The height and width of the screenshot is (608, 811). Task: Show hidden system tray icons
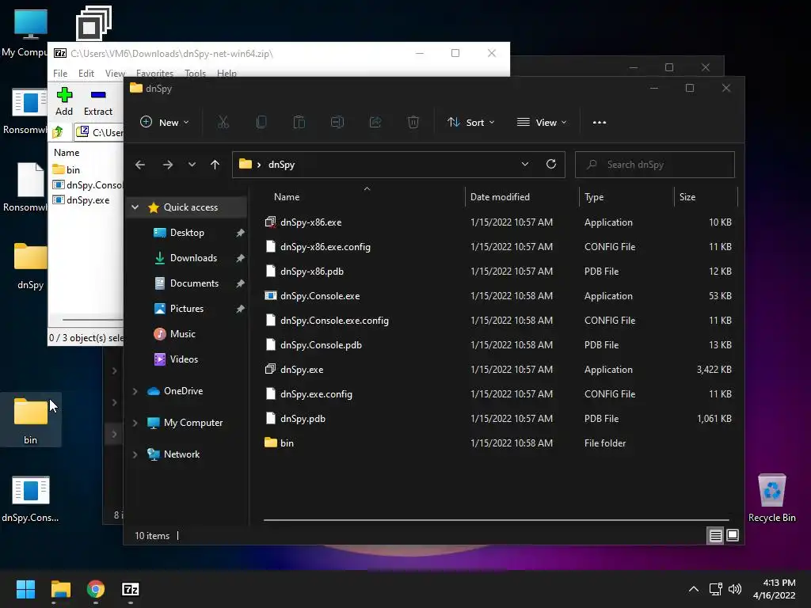click(x=694, y=589)
